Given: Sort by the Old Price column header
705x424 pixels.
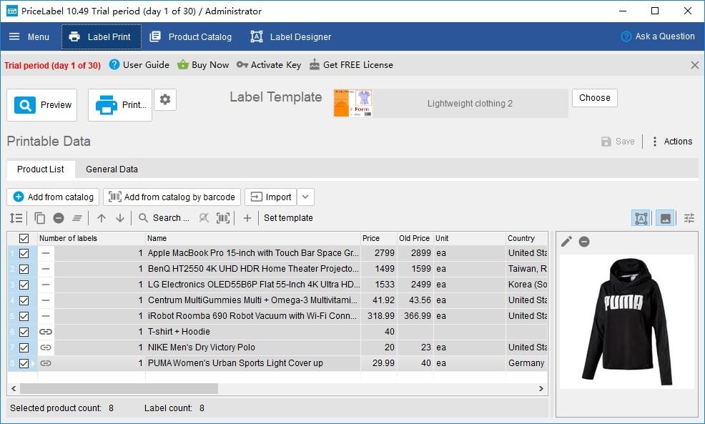Looking at the screenshot, I should [415, 238].
